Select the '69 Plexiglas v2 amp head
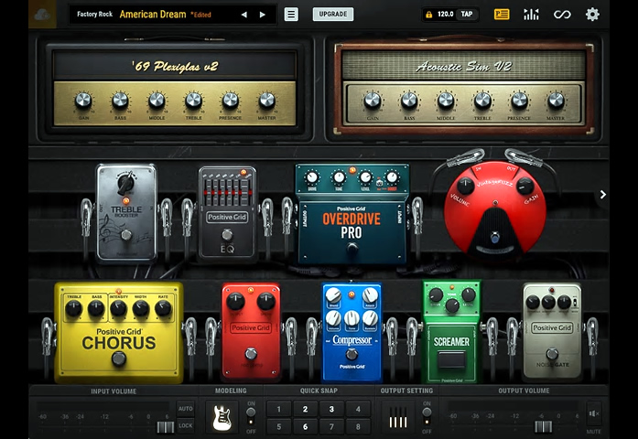The width and height of the screenshot is (638, 439). [175, 88]
